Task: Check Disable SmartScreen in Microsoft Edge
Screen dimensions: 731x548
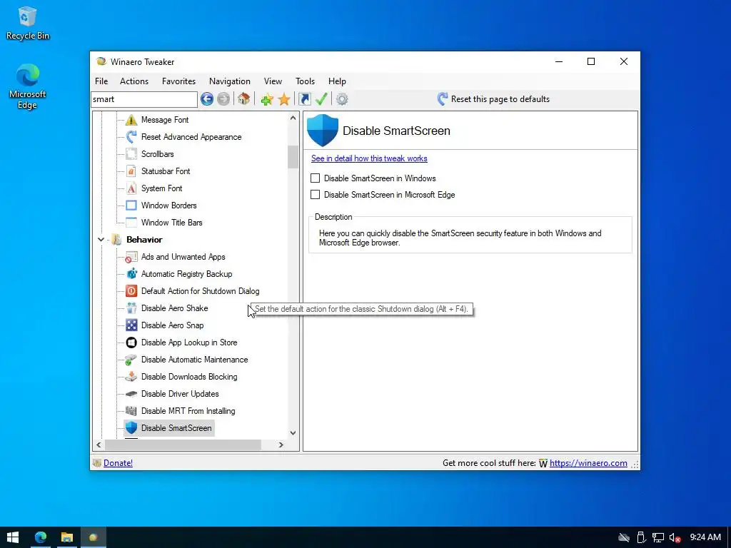Action: [x=315, y=194]
